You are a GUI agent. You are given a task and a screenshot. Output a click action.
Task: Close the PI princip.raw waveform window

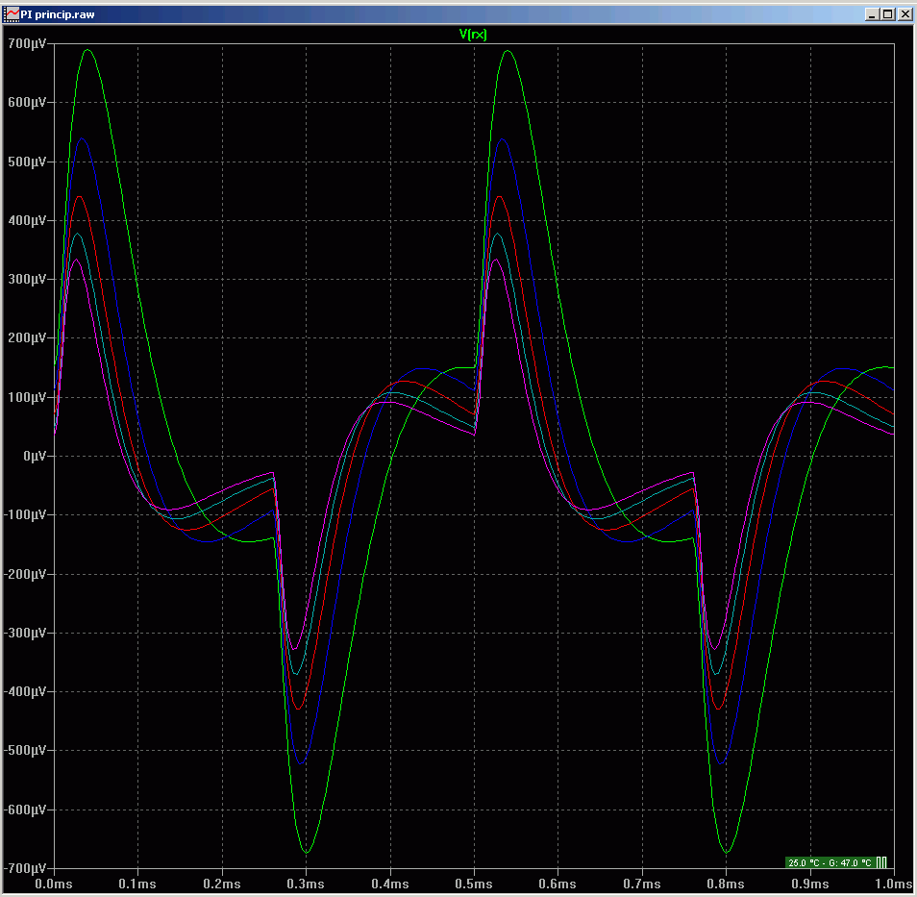(904, 14)
